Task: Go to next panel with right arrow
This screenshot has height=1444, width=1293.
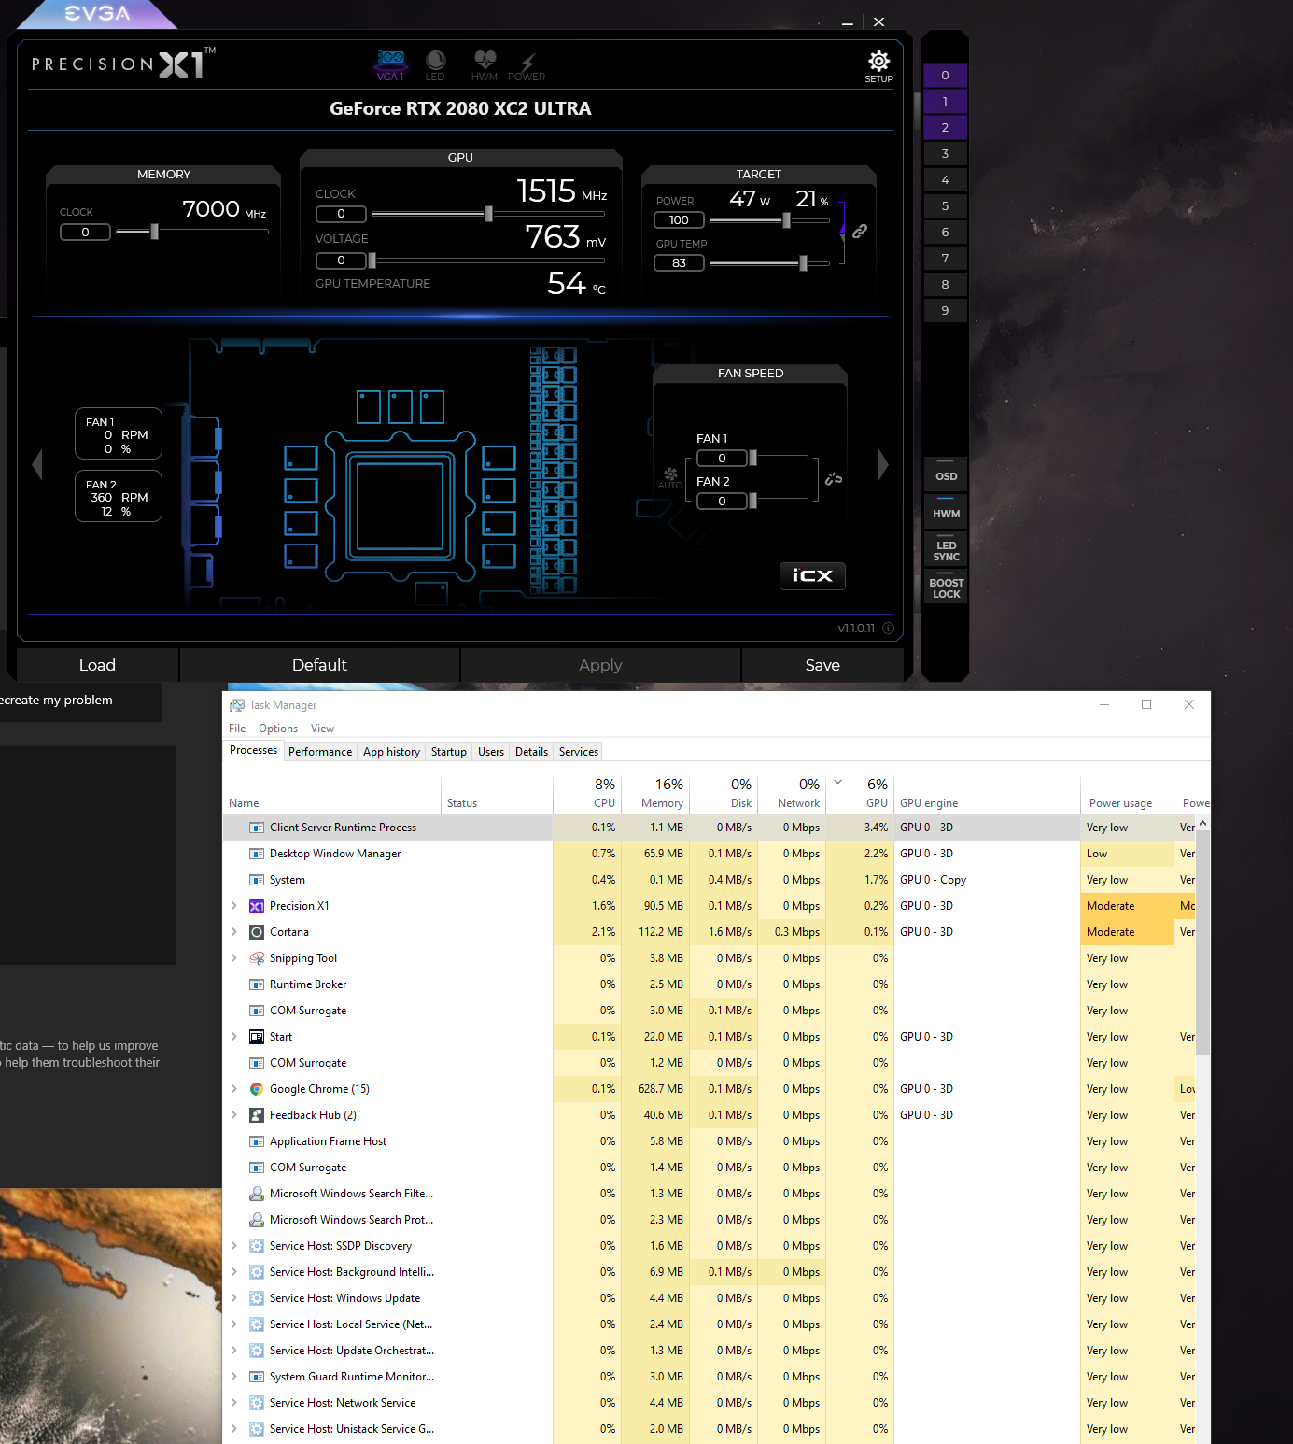Action: pos(883,464)
